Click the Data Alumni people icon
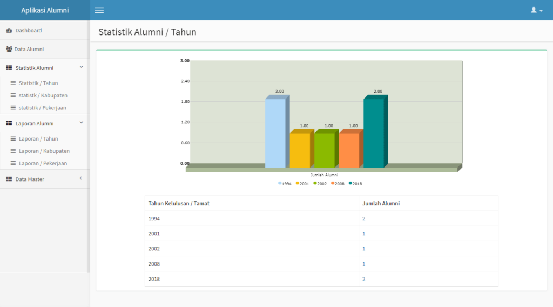This screenshot has height=307, width=553. pos(9,49)
